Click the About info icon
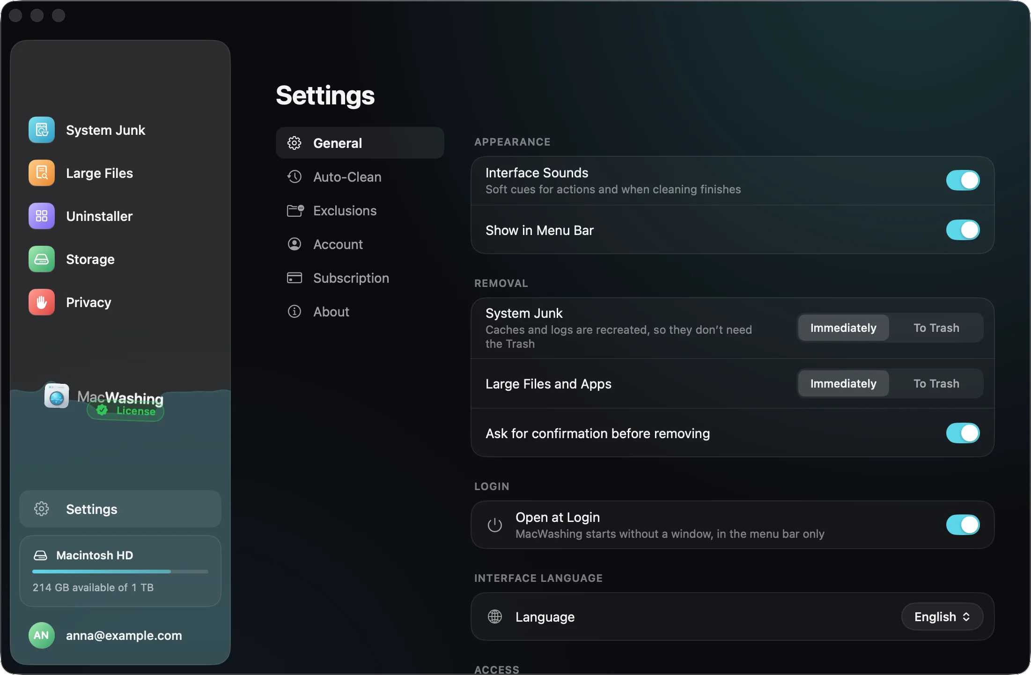This screenshot has height=675, width=1031. (294, 312)
